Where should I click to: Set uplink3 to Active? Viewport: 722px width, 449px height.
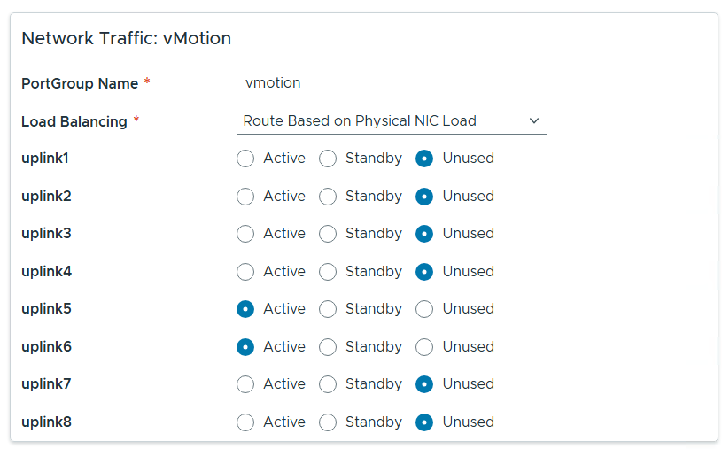[245, 234]
